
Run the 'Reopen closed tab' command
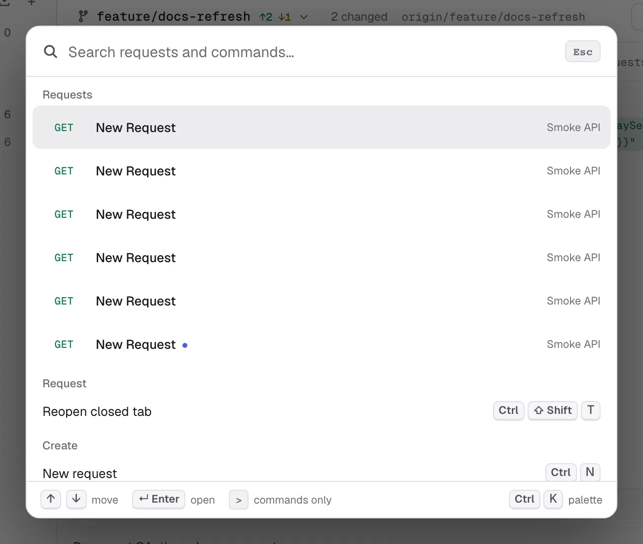321,411
